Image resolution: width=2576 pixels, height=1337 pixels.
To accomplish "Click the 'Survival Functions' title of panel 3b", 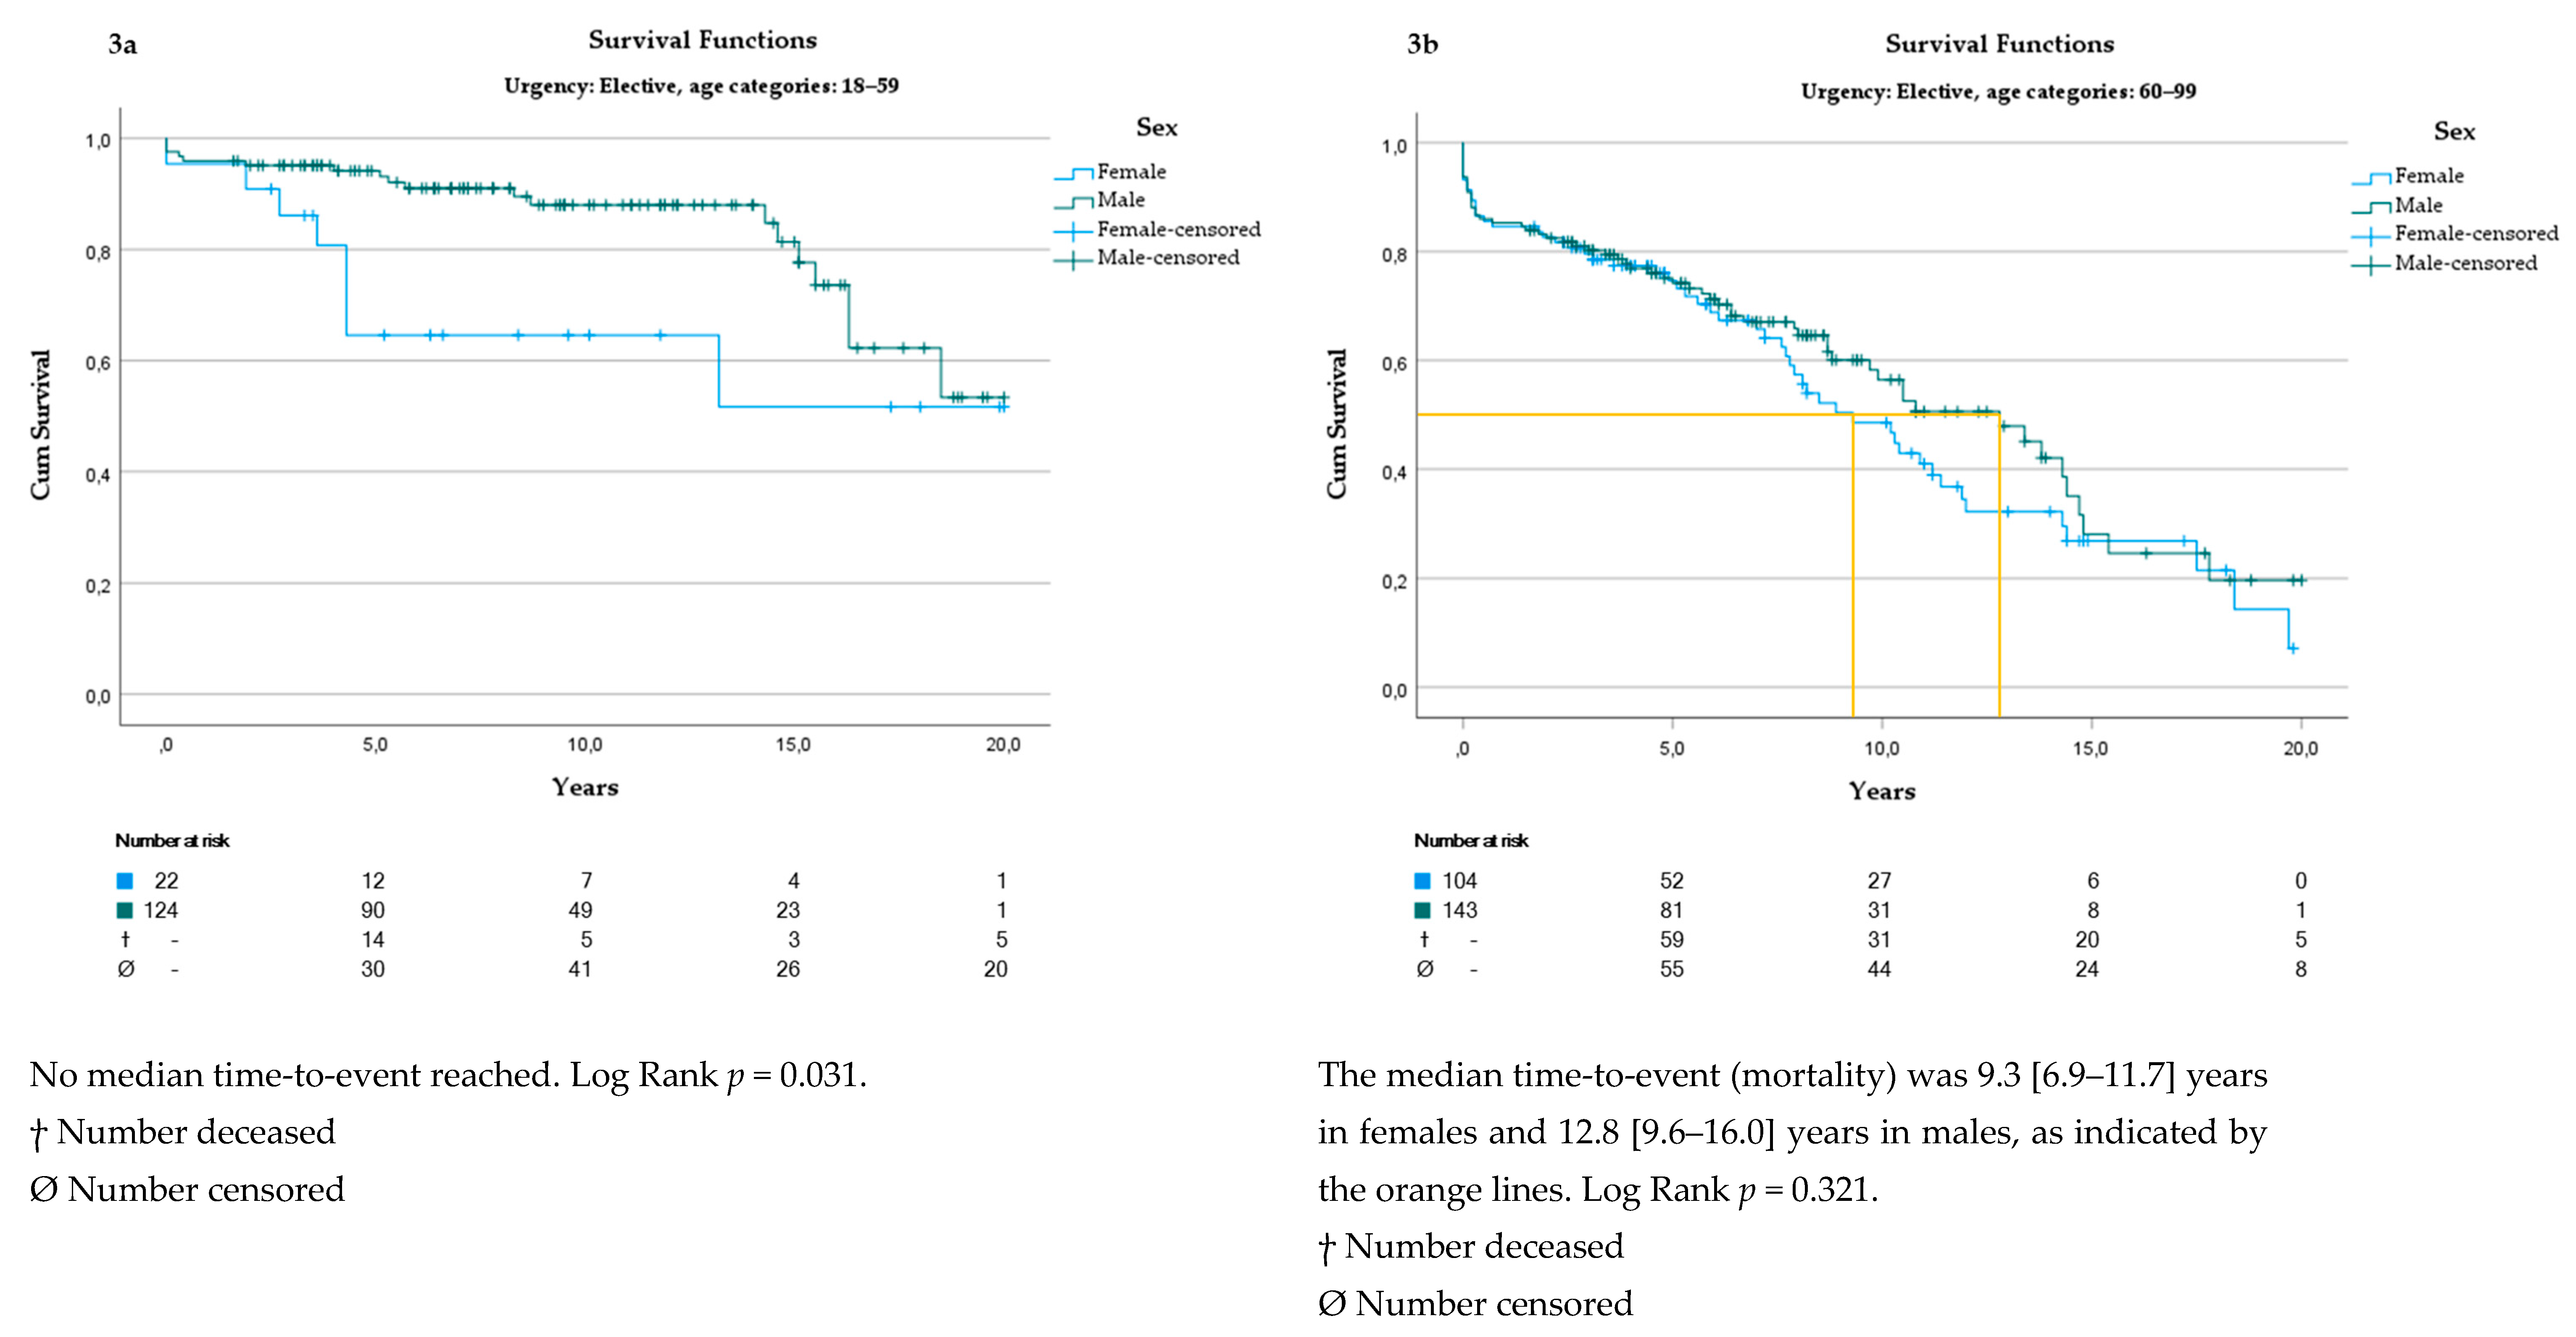I will 1999,44.
